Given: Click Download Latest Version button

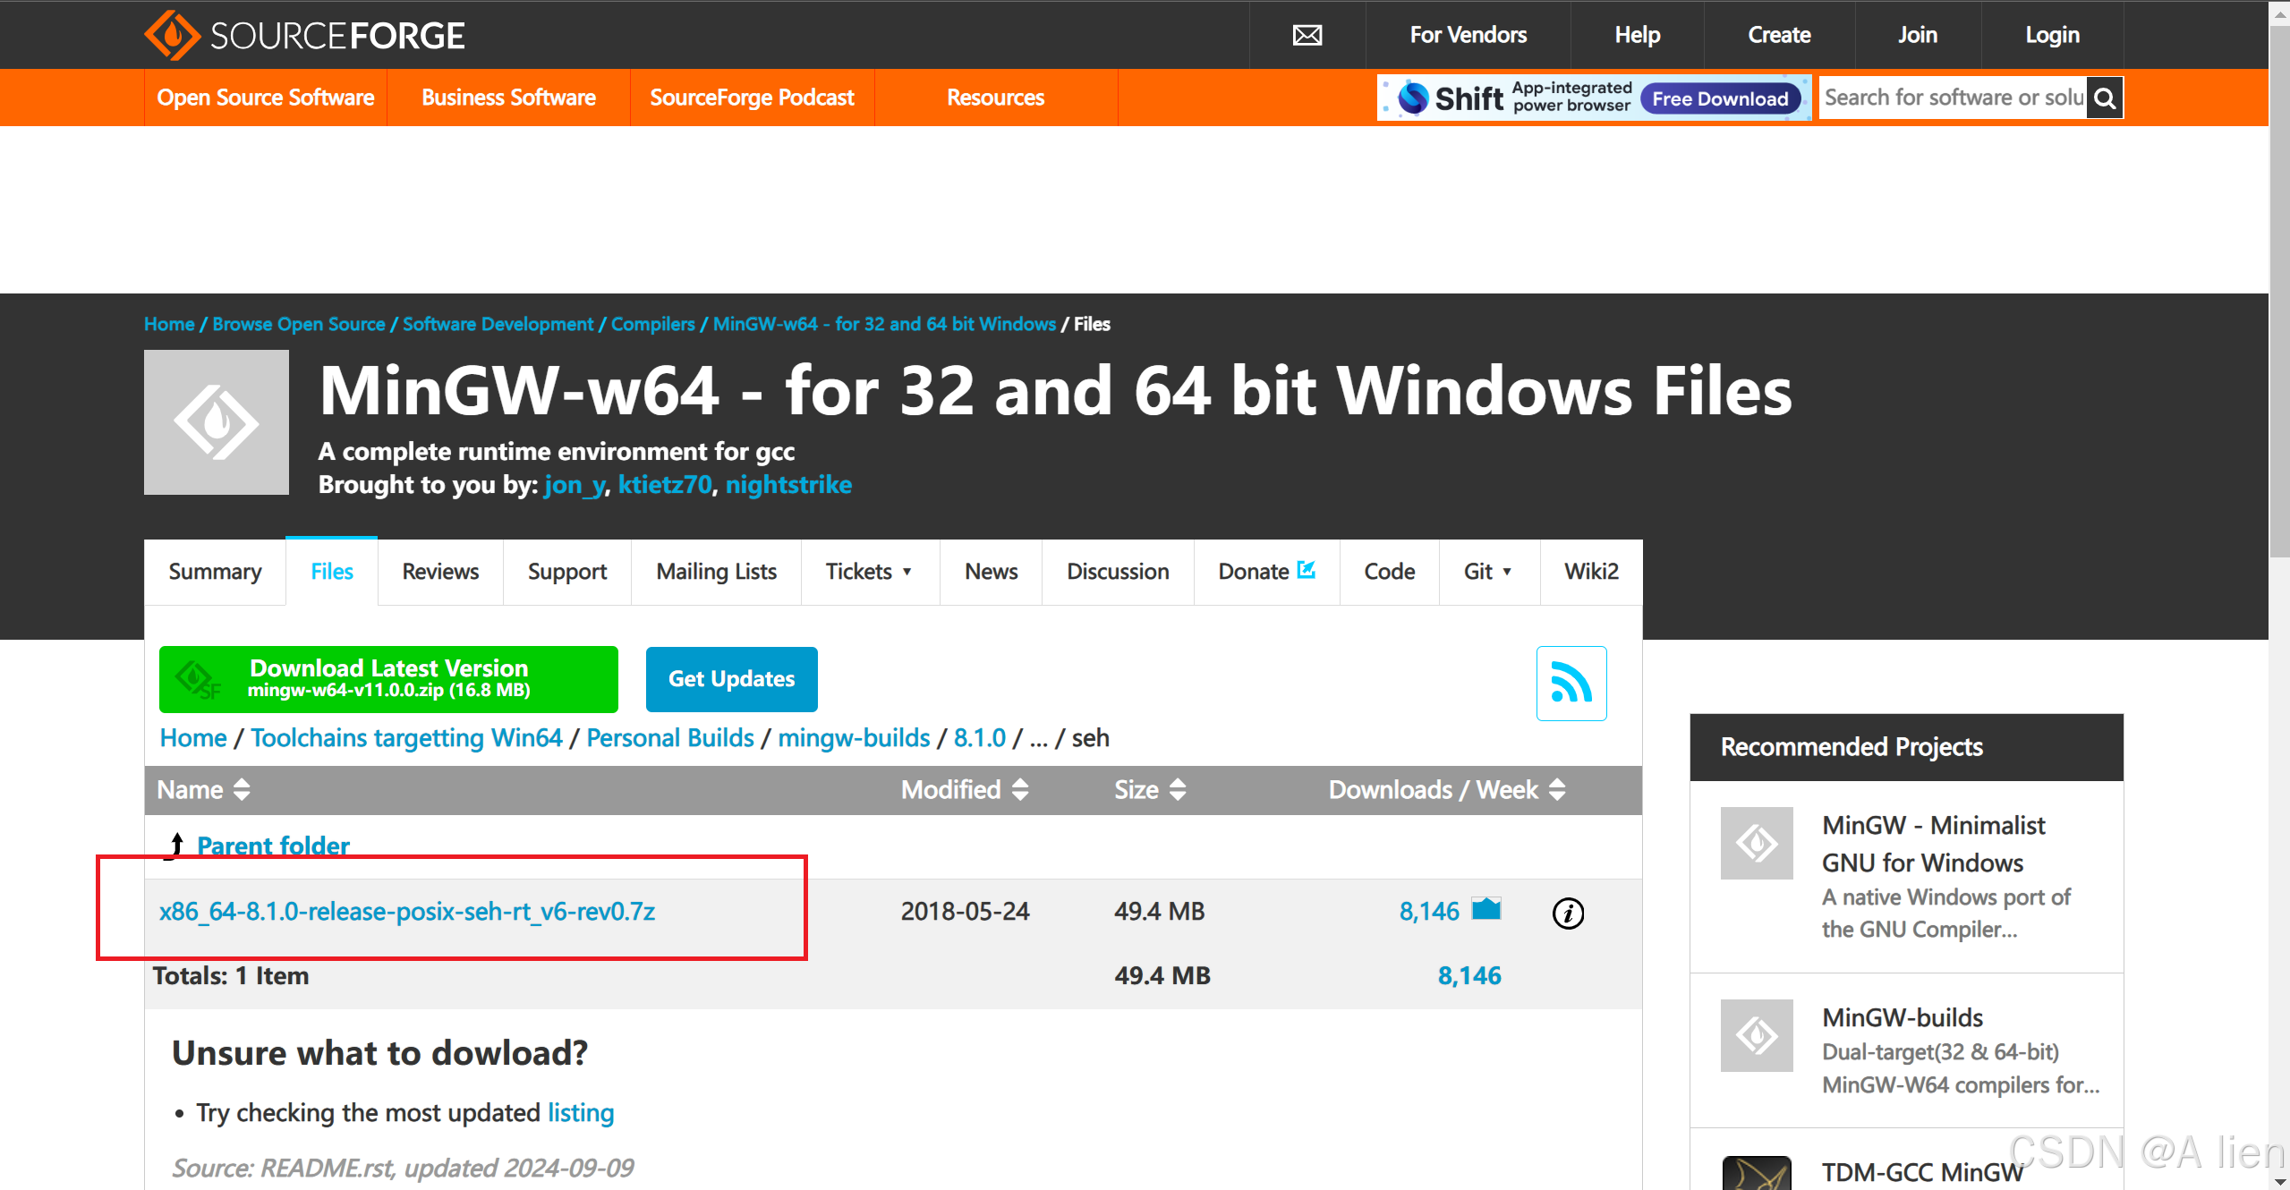Looking at the screenshot, I should coord(388,679).
